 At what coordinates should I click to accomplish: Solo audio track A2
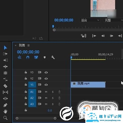pos(53,98)
